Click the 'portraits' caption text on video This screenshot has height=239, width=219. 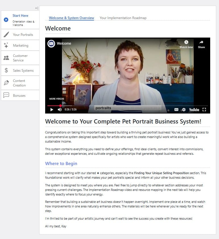[103, 108]
